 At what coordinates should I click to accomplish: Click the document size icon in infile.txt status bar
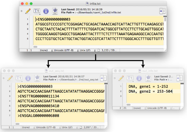click(99, 50)
